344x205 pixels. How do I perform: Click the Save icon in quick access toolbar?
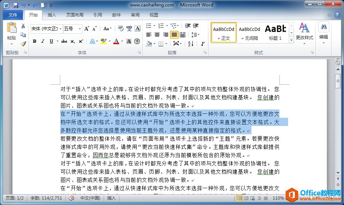point(15,5)
